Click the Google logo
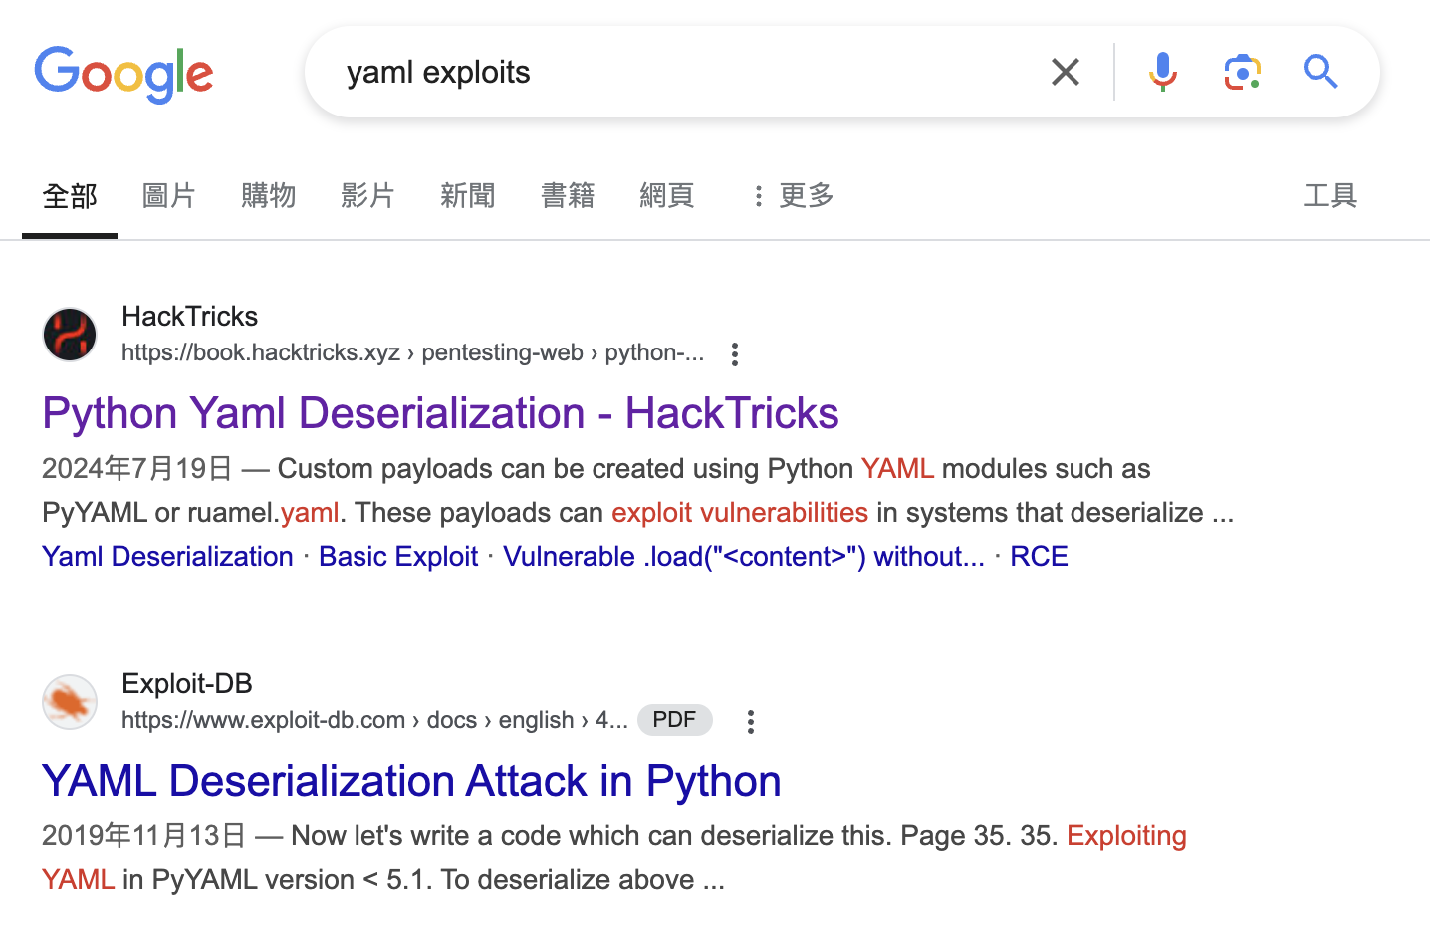This screenshot has width=1430, height=930. coord(123,74)
